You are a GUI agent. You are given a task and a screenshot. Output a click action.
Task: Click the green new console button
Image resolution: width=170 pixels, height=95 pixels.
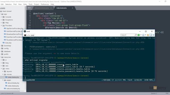pyautogui.click(x=139, y=35)
